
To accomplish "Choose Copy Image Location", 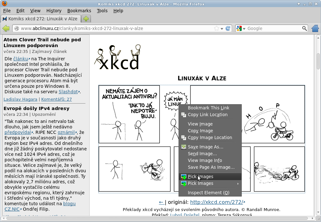I will pos(210,137).
